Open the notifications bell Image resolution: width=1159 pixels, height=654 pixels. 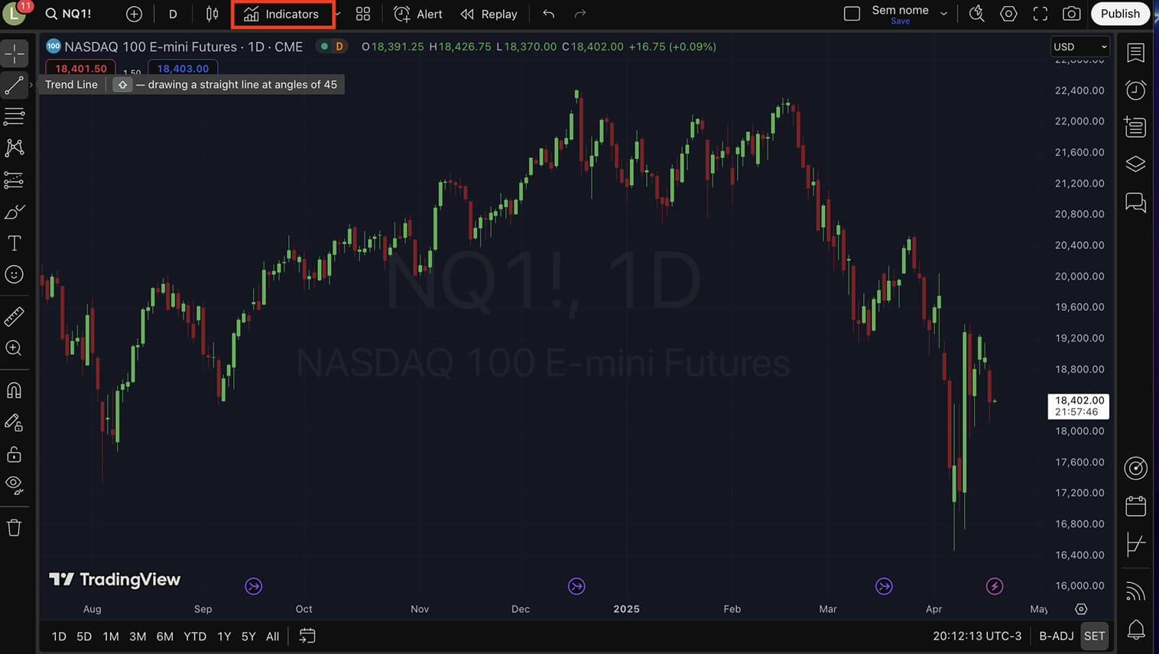coord(1136,630)
